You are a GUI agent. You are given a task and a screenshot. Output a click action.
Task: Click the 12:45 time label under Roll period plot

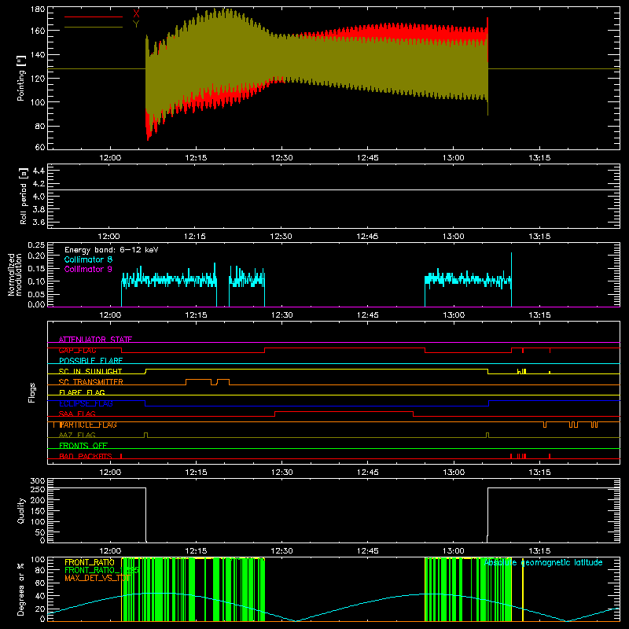pos(367,237)
